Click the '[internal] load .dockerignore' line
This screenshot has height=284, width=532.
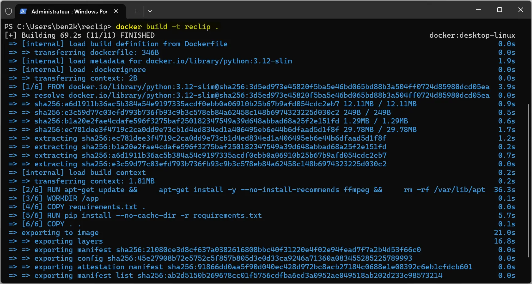pyautogui.click(x=83, y=70)
